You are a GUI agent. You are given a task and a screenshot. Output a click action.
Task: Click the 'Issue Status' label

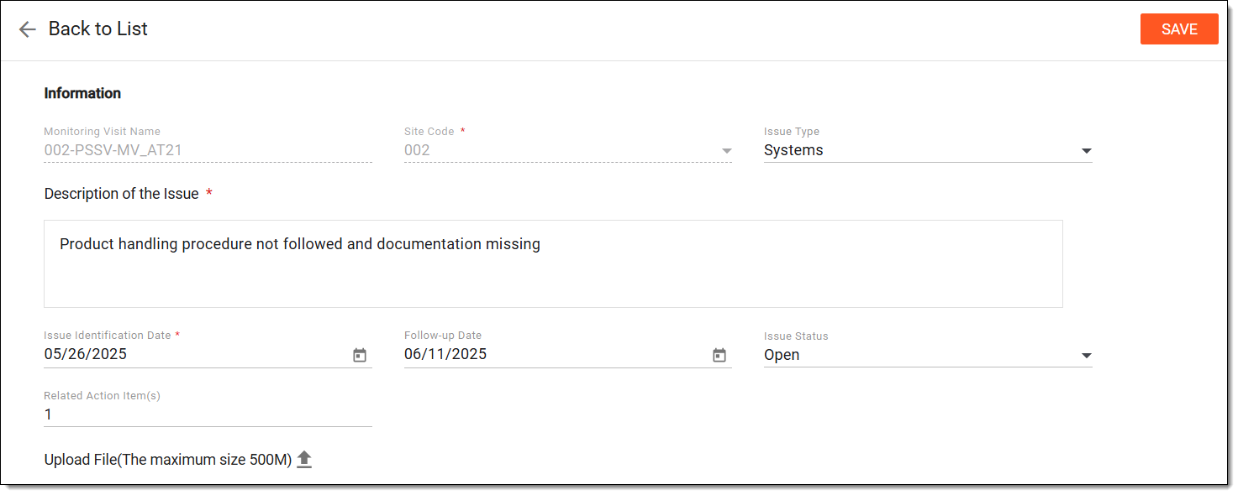[796, 336]
